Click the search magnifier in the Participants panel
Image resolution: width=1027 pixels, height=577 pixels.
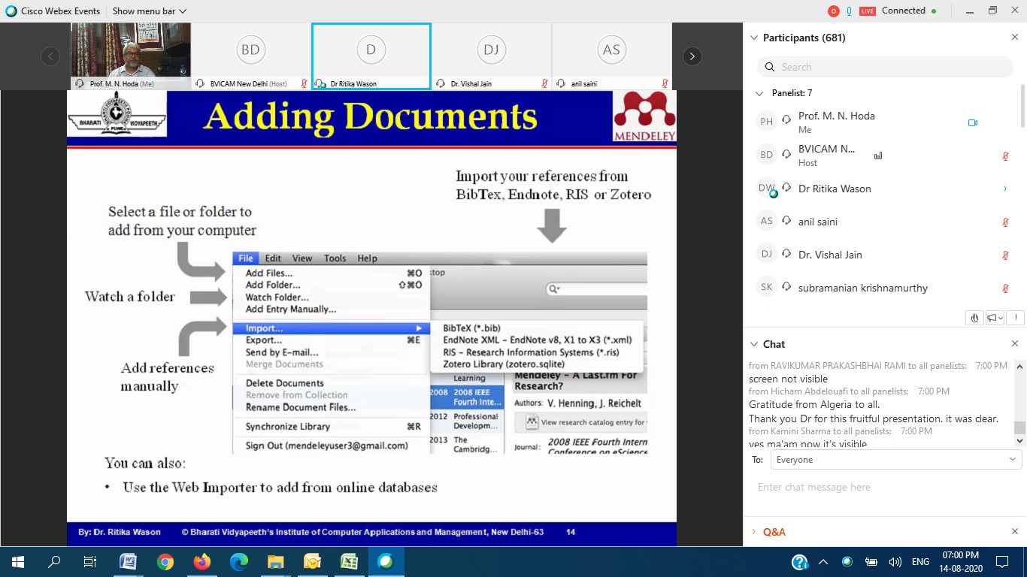(x=769, y=67)
